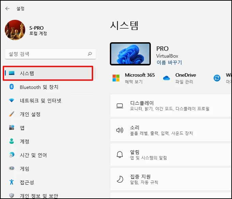Click the OneDrive cloud icon
The width and height of the screenshot is (232, 199).
pos(166,78)
